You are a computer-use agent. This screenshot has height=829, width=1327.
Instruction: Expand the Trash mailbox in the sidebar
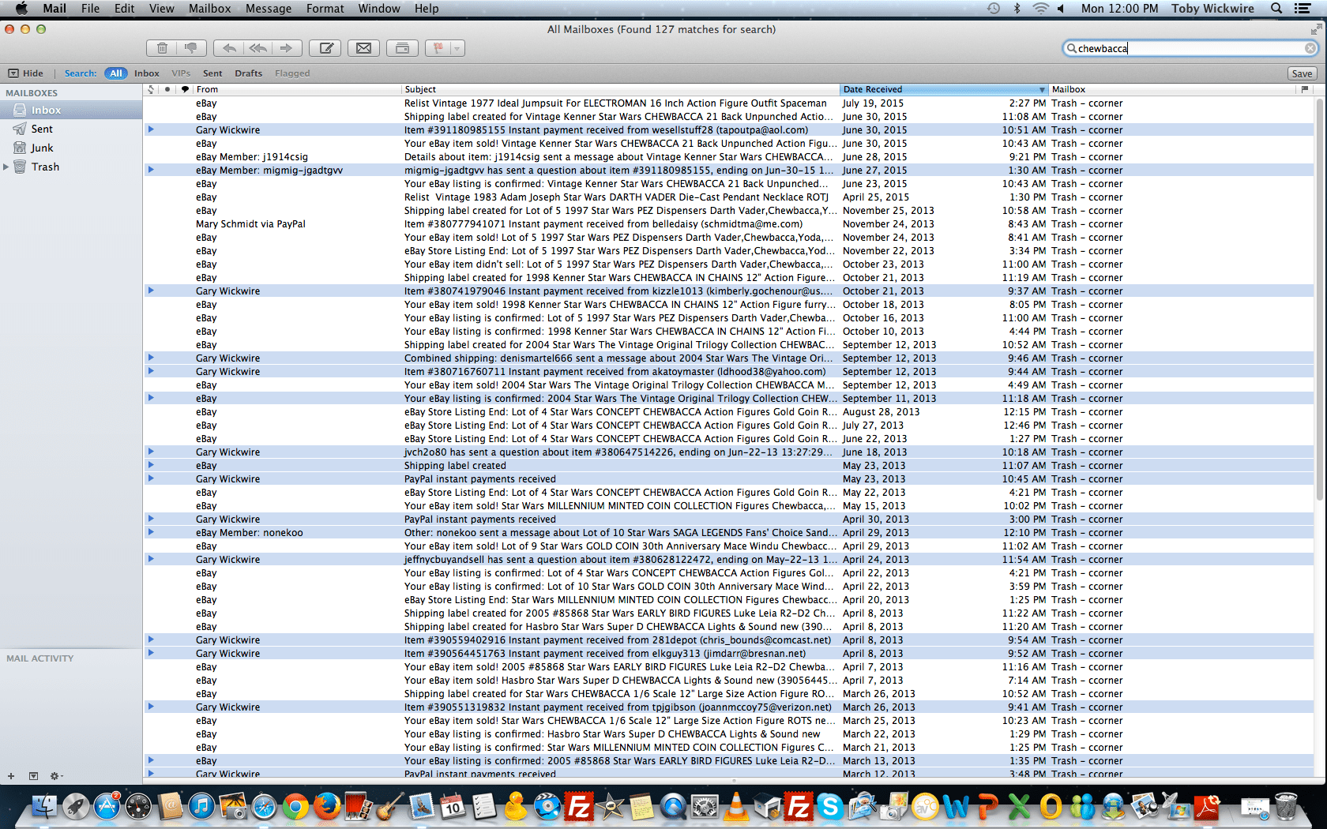pyautogui.click(x=6, y=167)
